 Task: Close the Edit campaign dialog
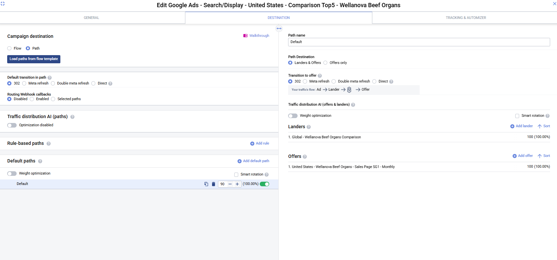click(554, 4)
